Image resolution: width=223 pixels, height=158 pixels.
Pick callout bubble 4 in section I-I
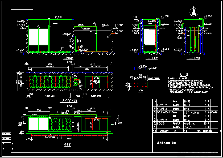[95, 24]
